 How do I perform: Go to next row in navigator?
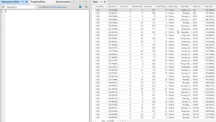coord(118,121)
